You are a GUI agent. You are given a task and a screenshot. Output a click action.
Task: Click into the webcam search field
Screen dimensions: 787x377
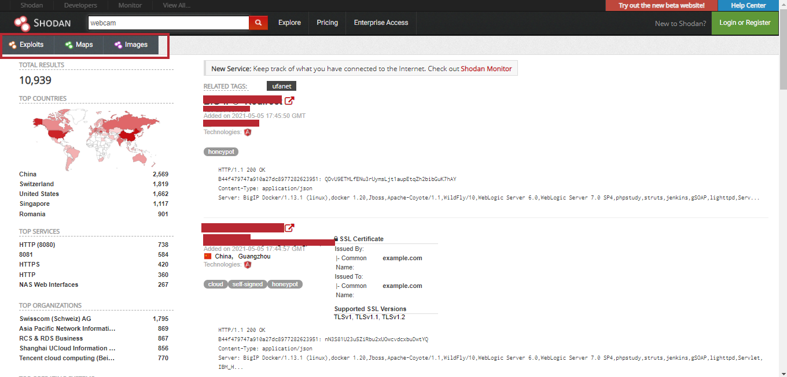(x=168, y=23)
